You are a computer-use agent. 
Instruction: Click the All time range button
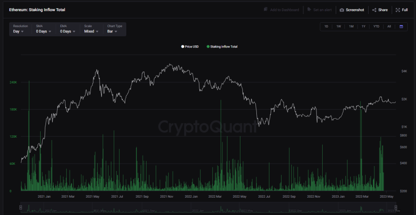389,26
